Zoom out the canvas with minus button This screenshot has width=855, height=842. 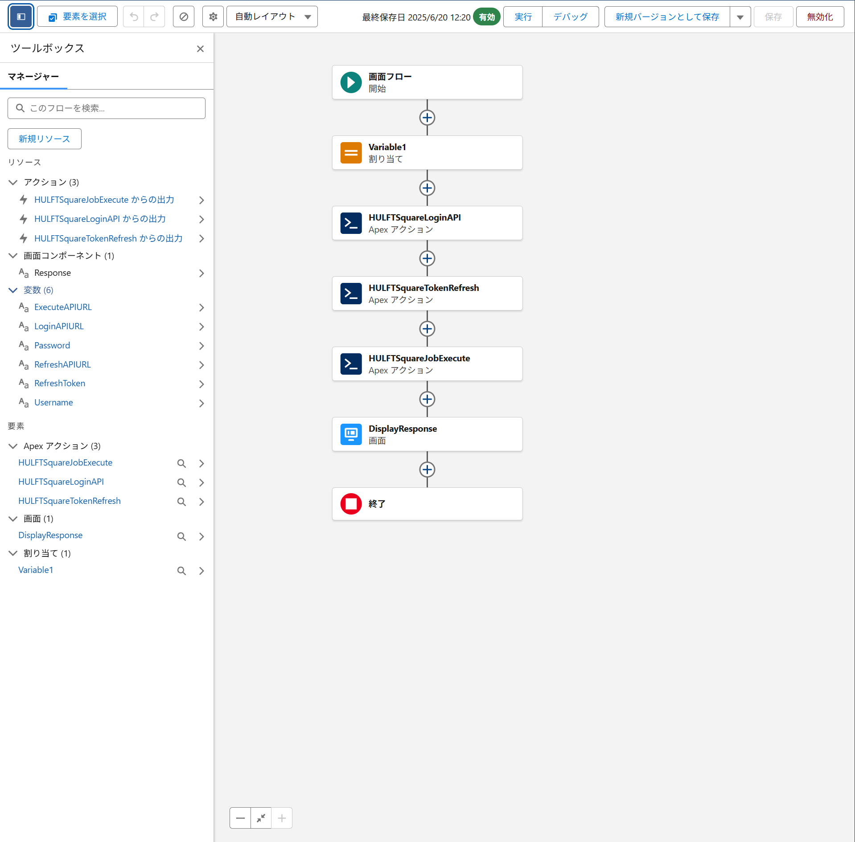pos(240,818)
